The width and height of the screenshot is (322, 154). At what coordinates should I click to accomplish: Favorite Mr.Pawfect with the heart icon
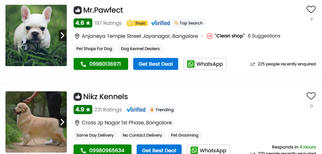click(x=311, y=10)
